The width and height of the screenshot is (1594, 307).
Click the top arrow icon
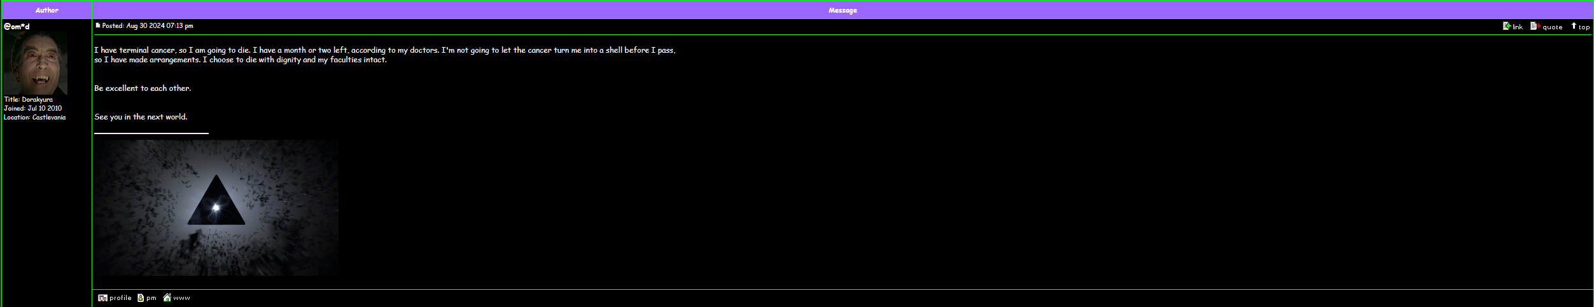point(1574,26)
